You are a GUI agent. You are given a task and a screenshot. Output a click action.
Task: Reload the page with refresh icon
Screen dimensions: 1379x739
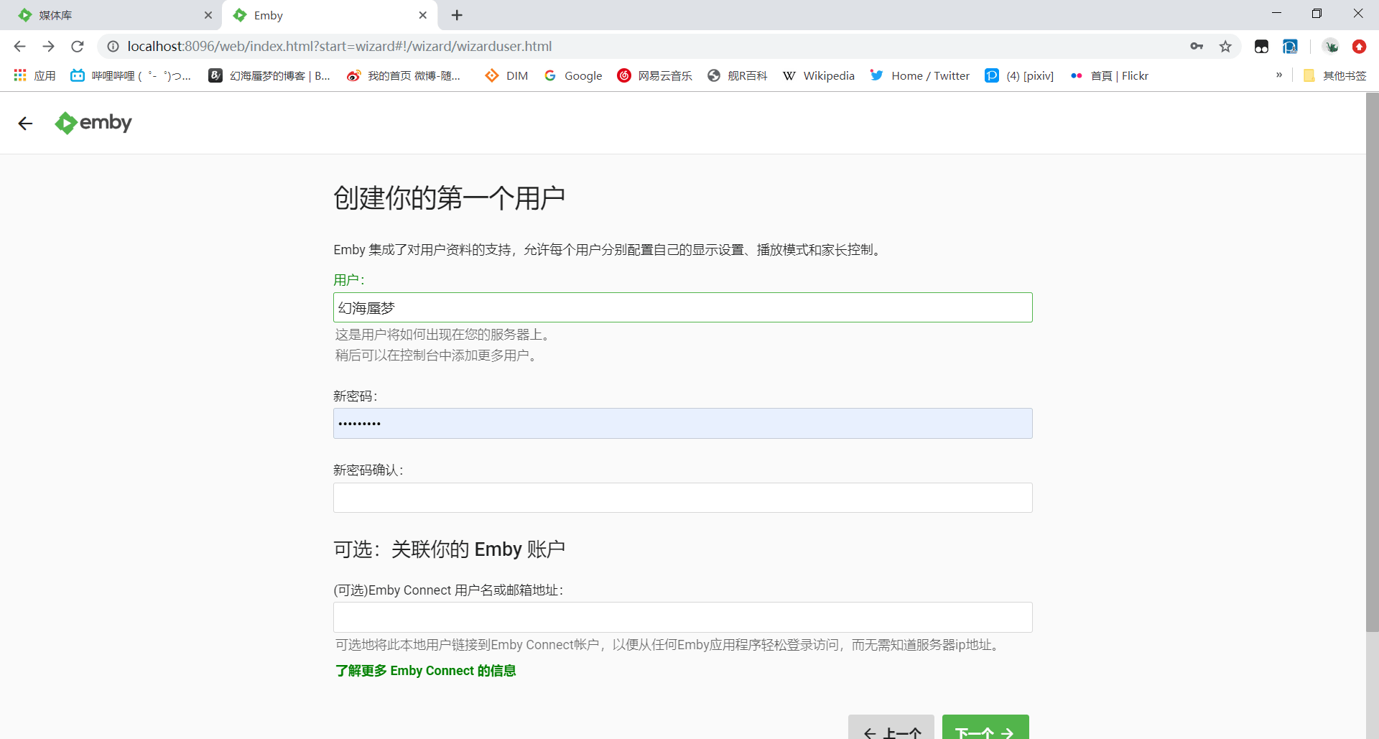[x=78, y=46]
